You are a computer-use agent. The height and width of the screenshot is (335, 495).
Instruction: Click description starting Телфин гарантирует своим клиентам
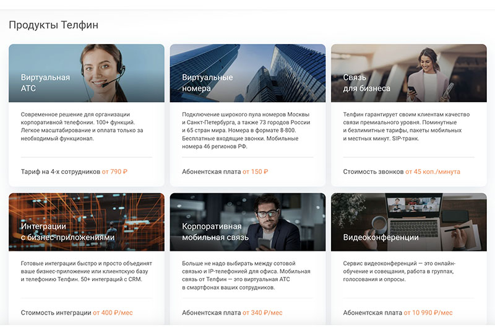pos(407,126)
